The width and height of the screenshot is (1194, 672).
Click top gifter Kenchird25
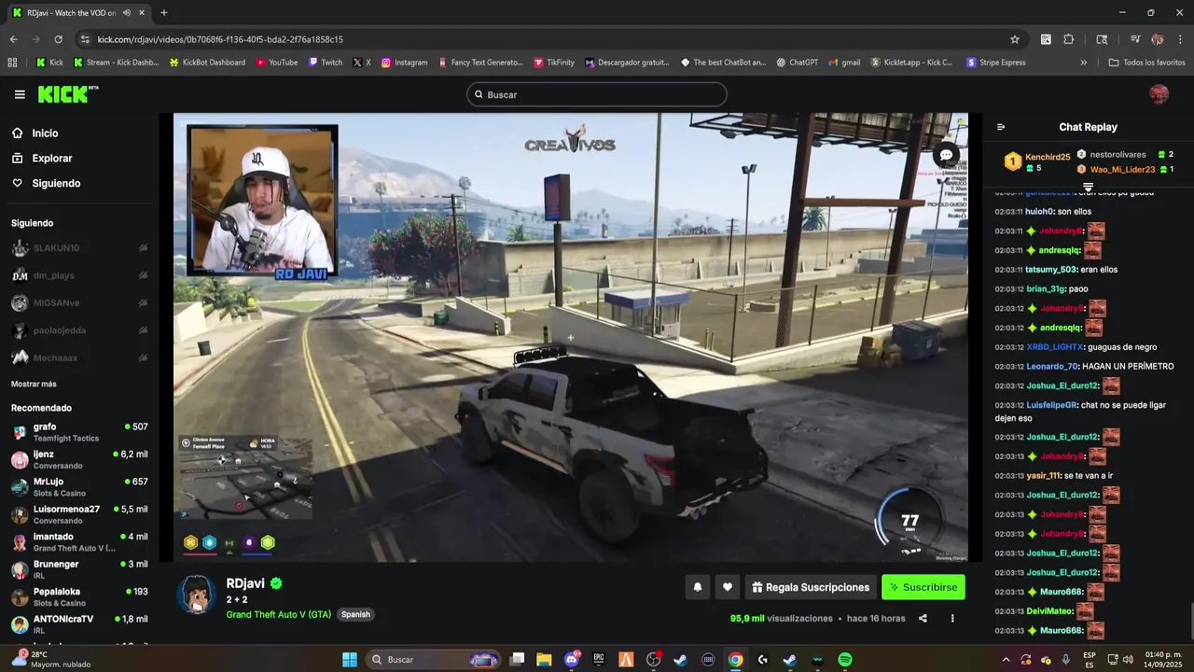1048,157
